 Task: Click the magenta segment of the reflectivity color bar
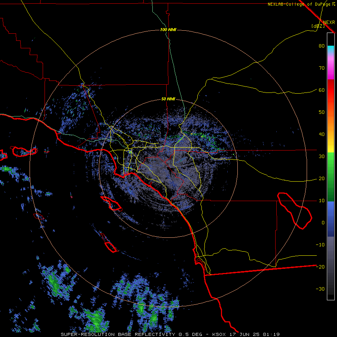pos(331,69)
